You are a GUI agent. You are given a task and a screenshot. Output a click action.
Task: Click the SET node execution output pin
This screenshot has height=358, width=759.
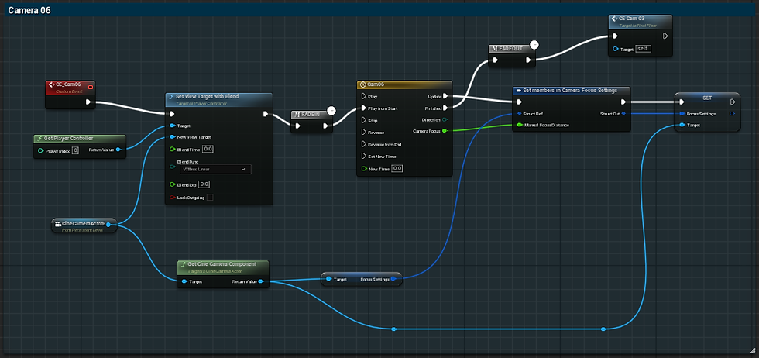733,102
